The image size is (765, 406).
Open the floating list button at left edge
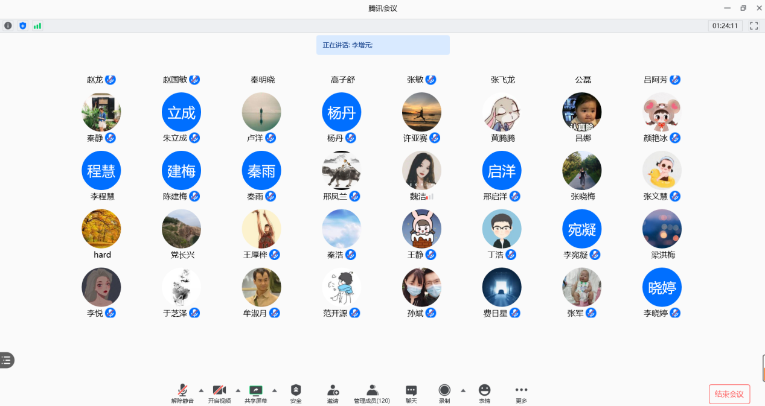click(7, 360)
